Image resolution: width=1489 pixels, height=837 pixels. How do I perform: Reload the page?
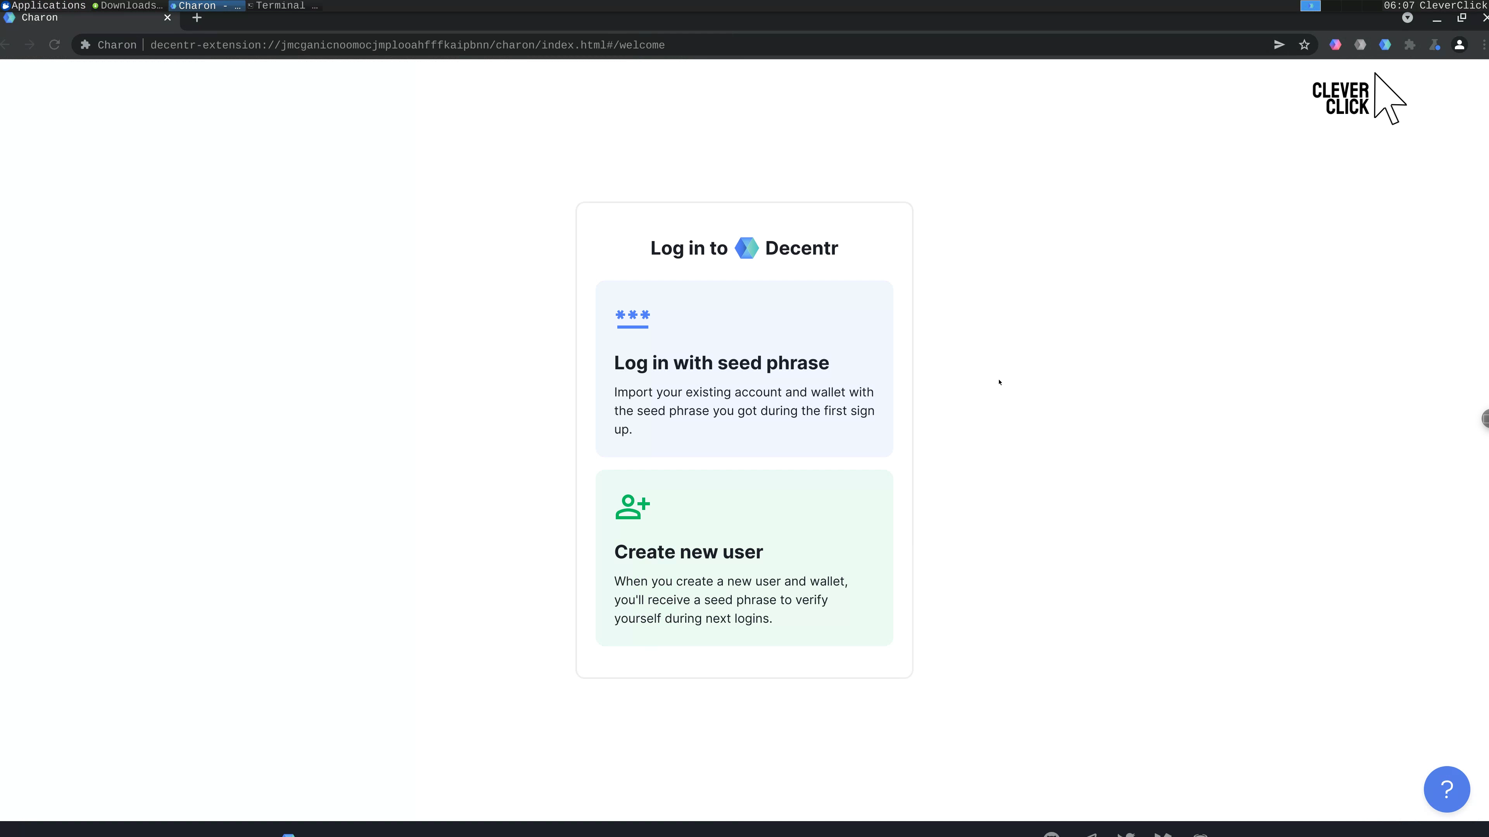point(54,45)
